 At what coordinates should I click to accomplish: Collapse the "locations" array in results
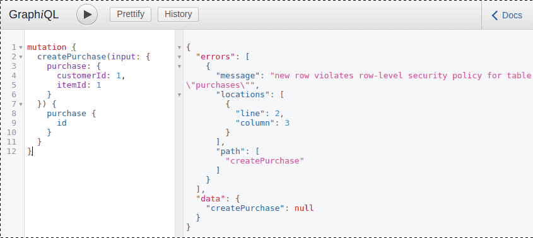click(x=180, y=95)
